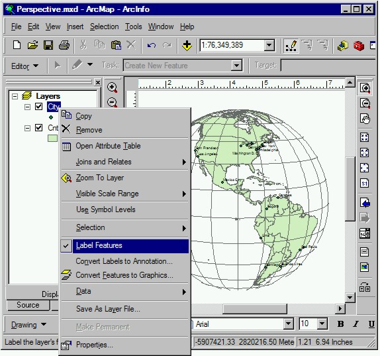Click the layout Zoom to 100% (1:1) icon

coord(365,183)
